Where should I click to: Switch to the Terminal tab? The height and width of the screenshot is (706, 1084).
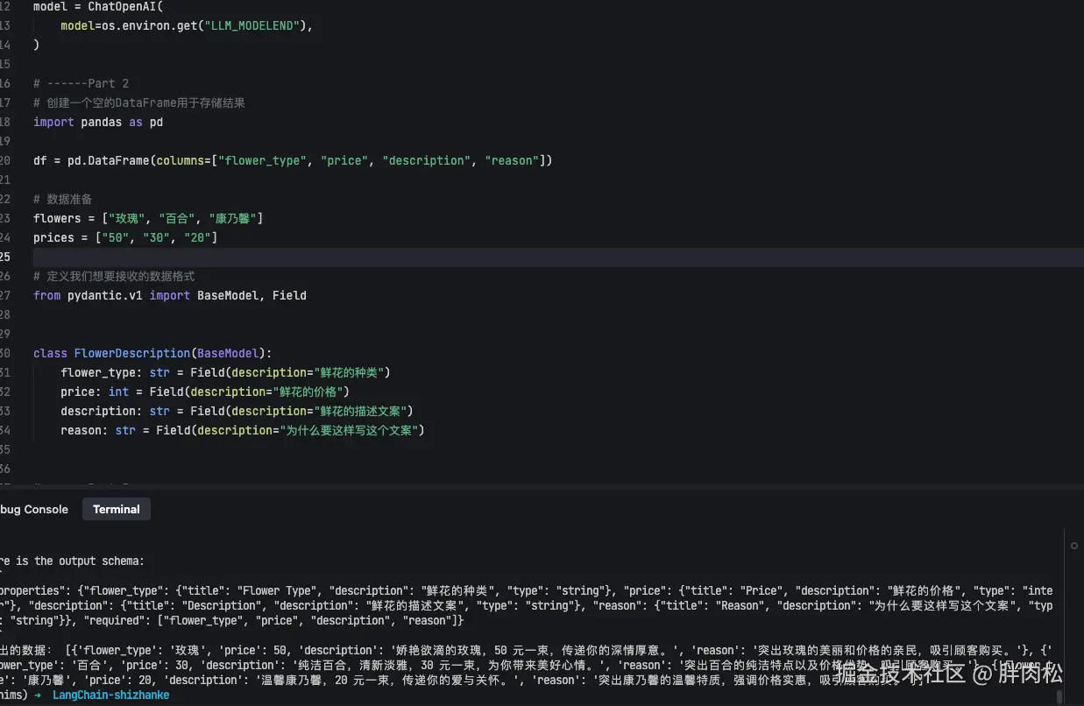tap(116, 509)
